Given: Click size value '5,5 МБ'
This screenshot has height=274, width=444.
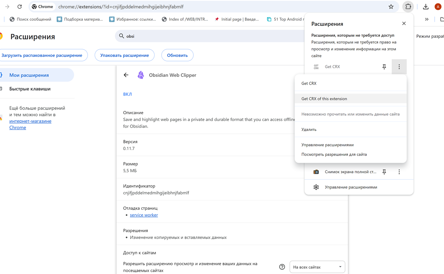Looking at the screenshot, I should pyautogui.click(x=130, y=171).
